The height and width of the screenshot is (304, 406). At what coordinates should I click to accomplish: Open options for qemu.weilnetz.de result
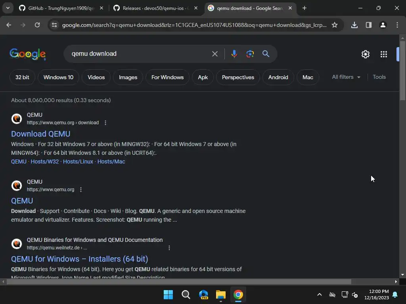[x=169, y=248]
